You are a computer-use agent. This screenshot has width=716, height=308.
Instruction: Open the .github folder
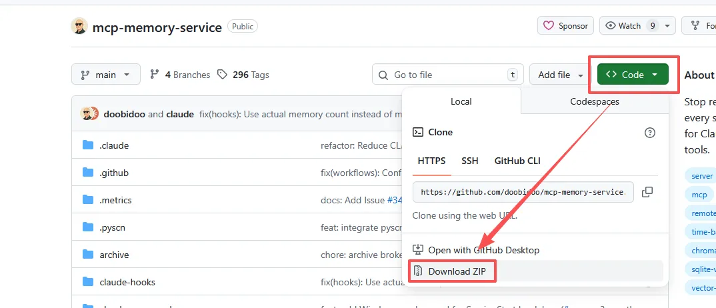[114, 173]
